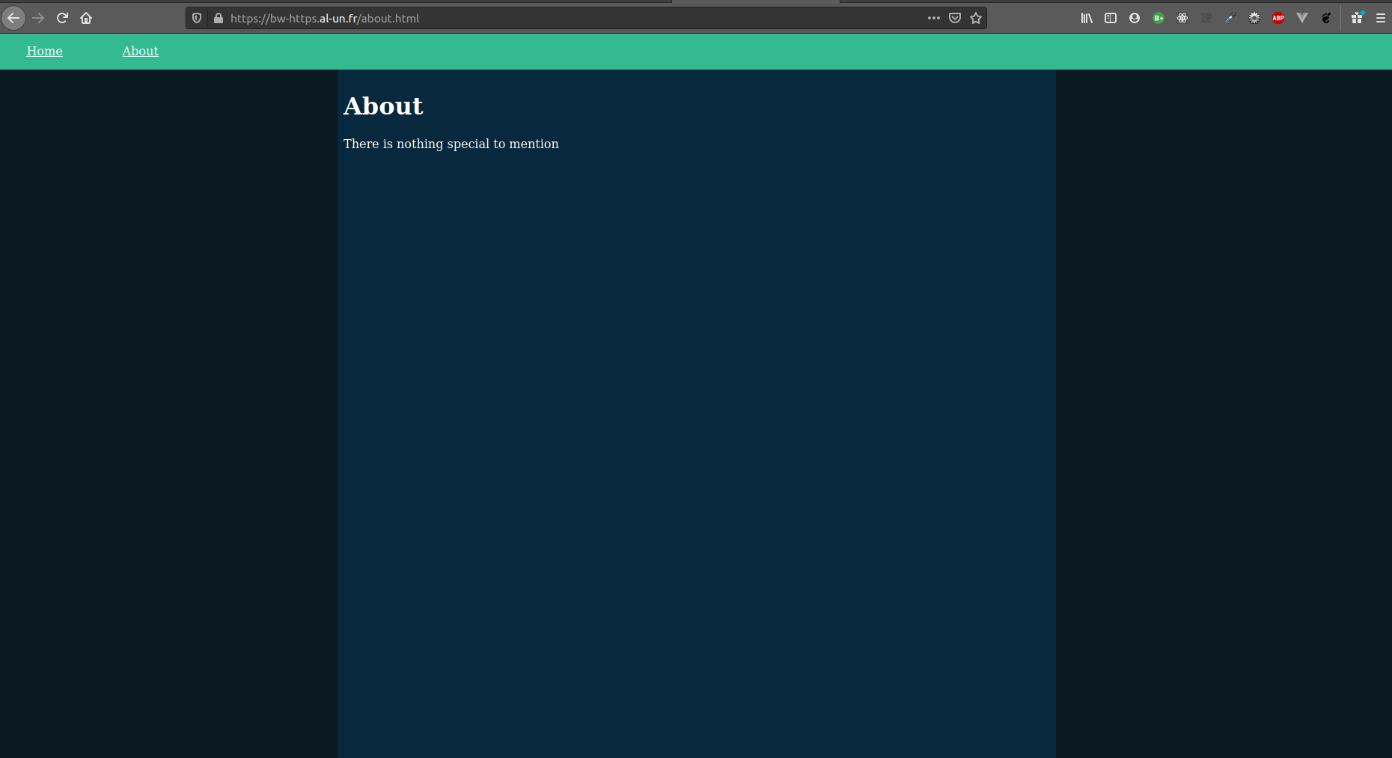This screenshot has width=1392, height=758.
Task: Open the page actions three-dot menu
Action: (934, 18)
